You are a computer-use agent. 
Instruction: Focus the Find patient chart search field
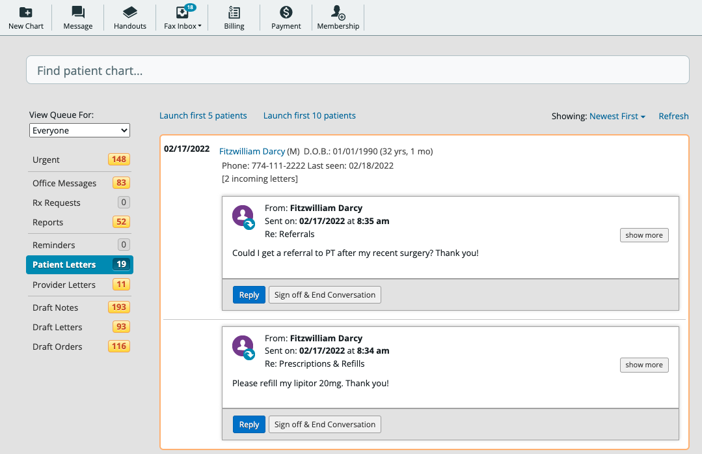click(x=357, y=70)
